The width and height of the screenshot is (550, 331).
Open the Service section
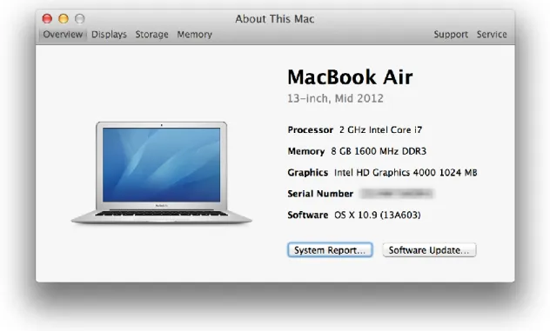[492, 35]
